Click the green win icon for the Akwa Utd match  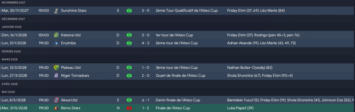129,100
